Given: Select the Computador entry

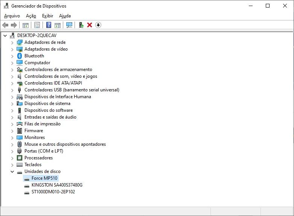Looking at the screenshot, I should pos(37,63).
